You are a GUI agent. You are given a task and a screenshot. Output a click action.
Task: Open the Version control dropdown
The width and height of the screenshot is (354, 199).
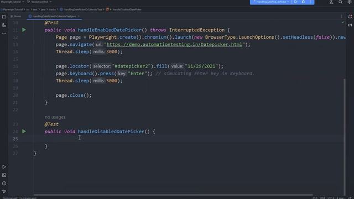coord(39,2)
